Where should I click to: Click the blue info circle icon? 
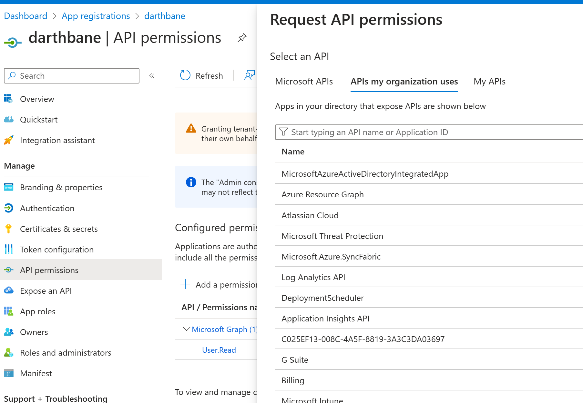coord(191,182)
